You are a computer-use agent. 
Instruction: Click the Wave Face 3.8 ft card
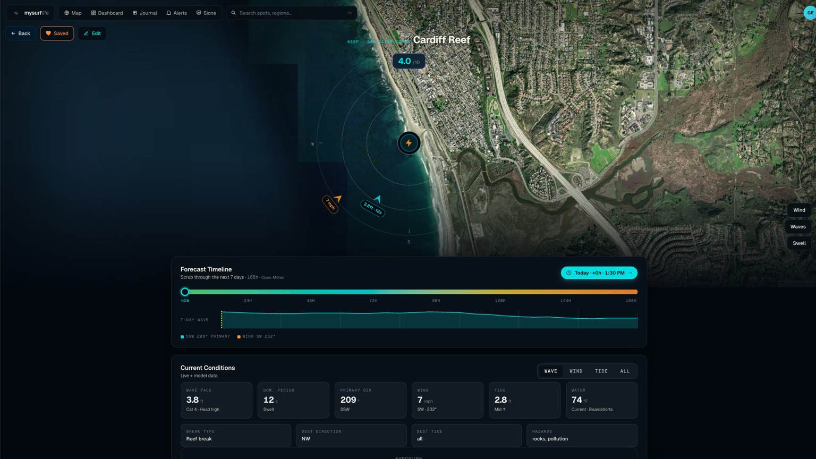coord(216,400)
